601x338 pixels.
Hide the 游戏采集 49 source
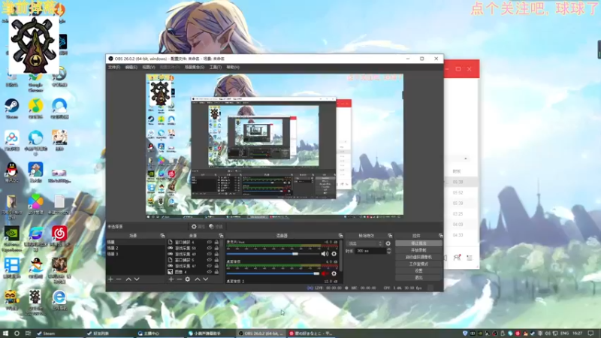[x=210, y=254]
